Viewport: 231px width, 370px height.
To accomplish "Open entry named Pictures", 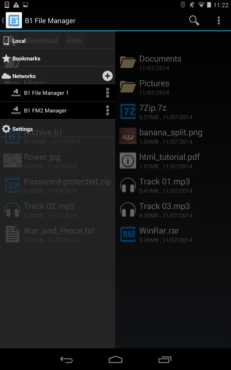I will click(154, 83).
